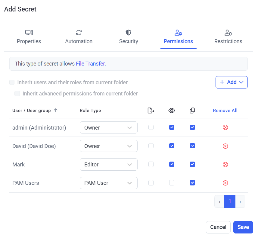The height and width of the screenshot is (238, 258).
Task: Click the file transfer column header icon
Action: (x=151, y=111)
